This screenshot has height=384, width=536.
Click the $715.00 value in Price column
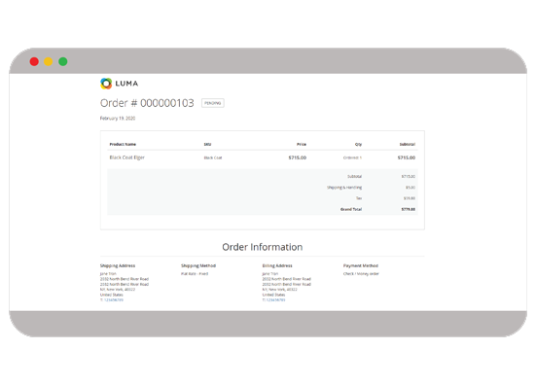298,157
